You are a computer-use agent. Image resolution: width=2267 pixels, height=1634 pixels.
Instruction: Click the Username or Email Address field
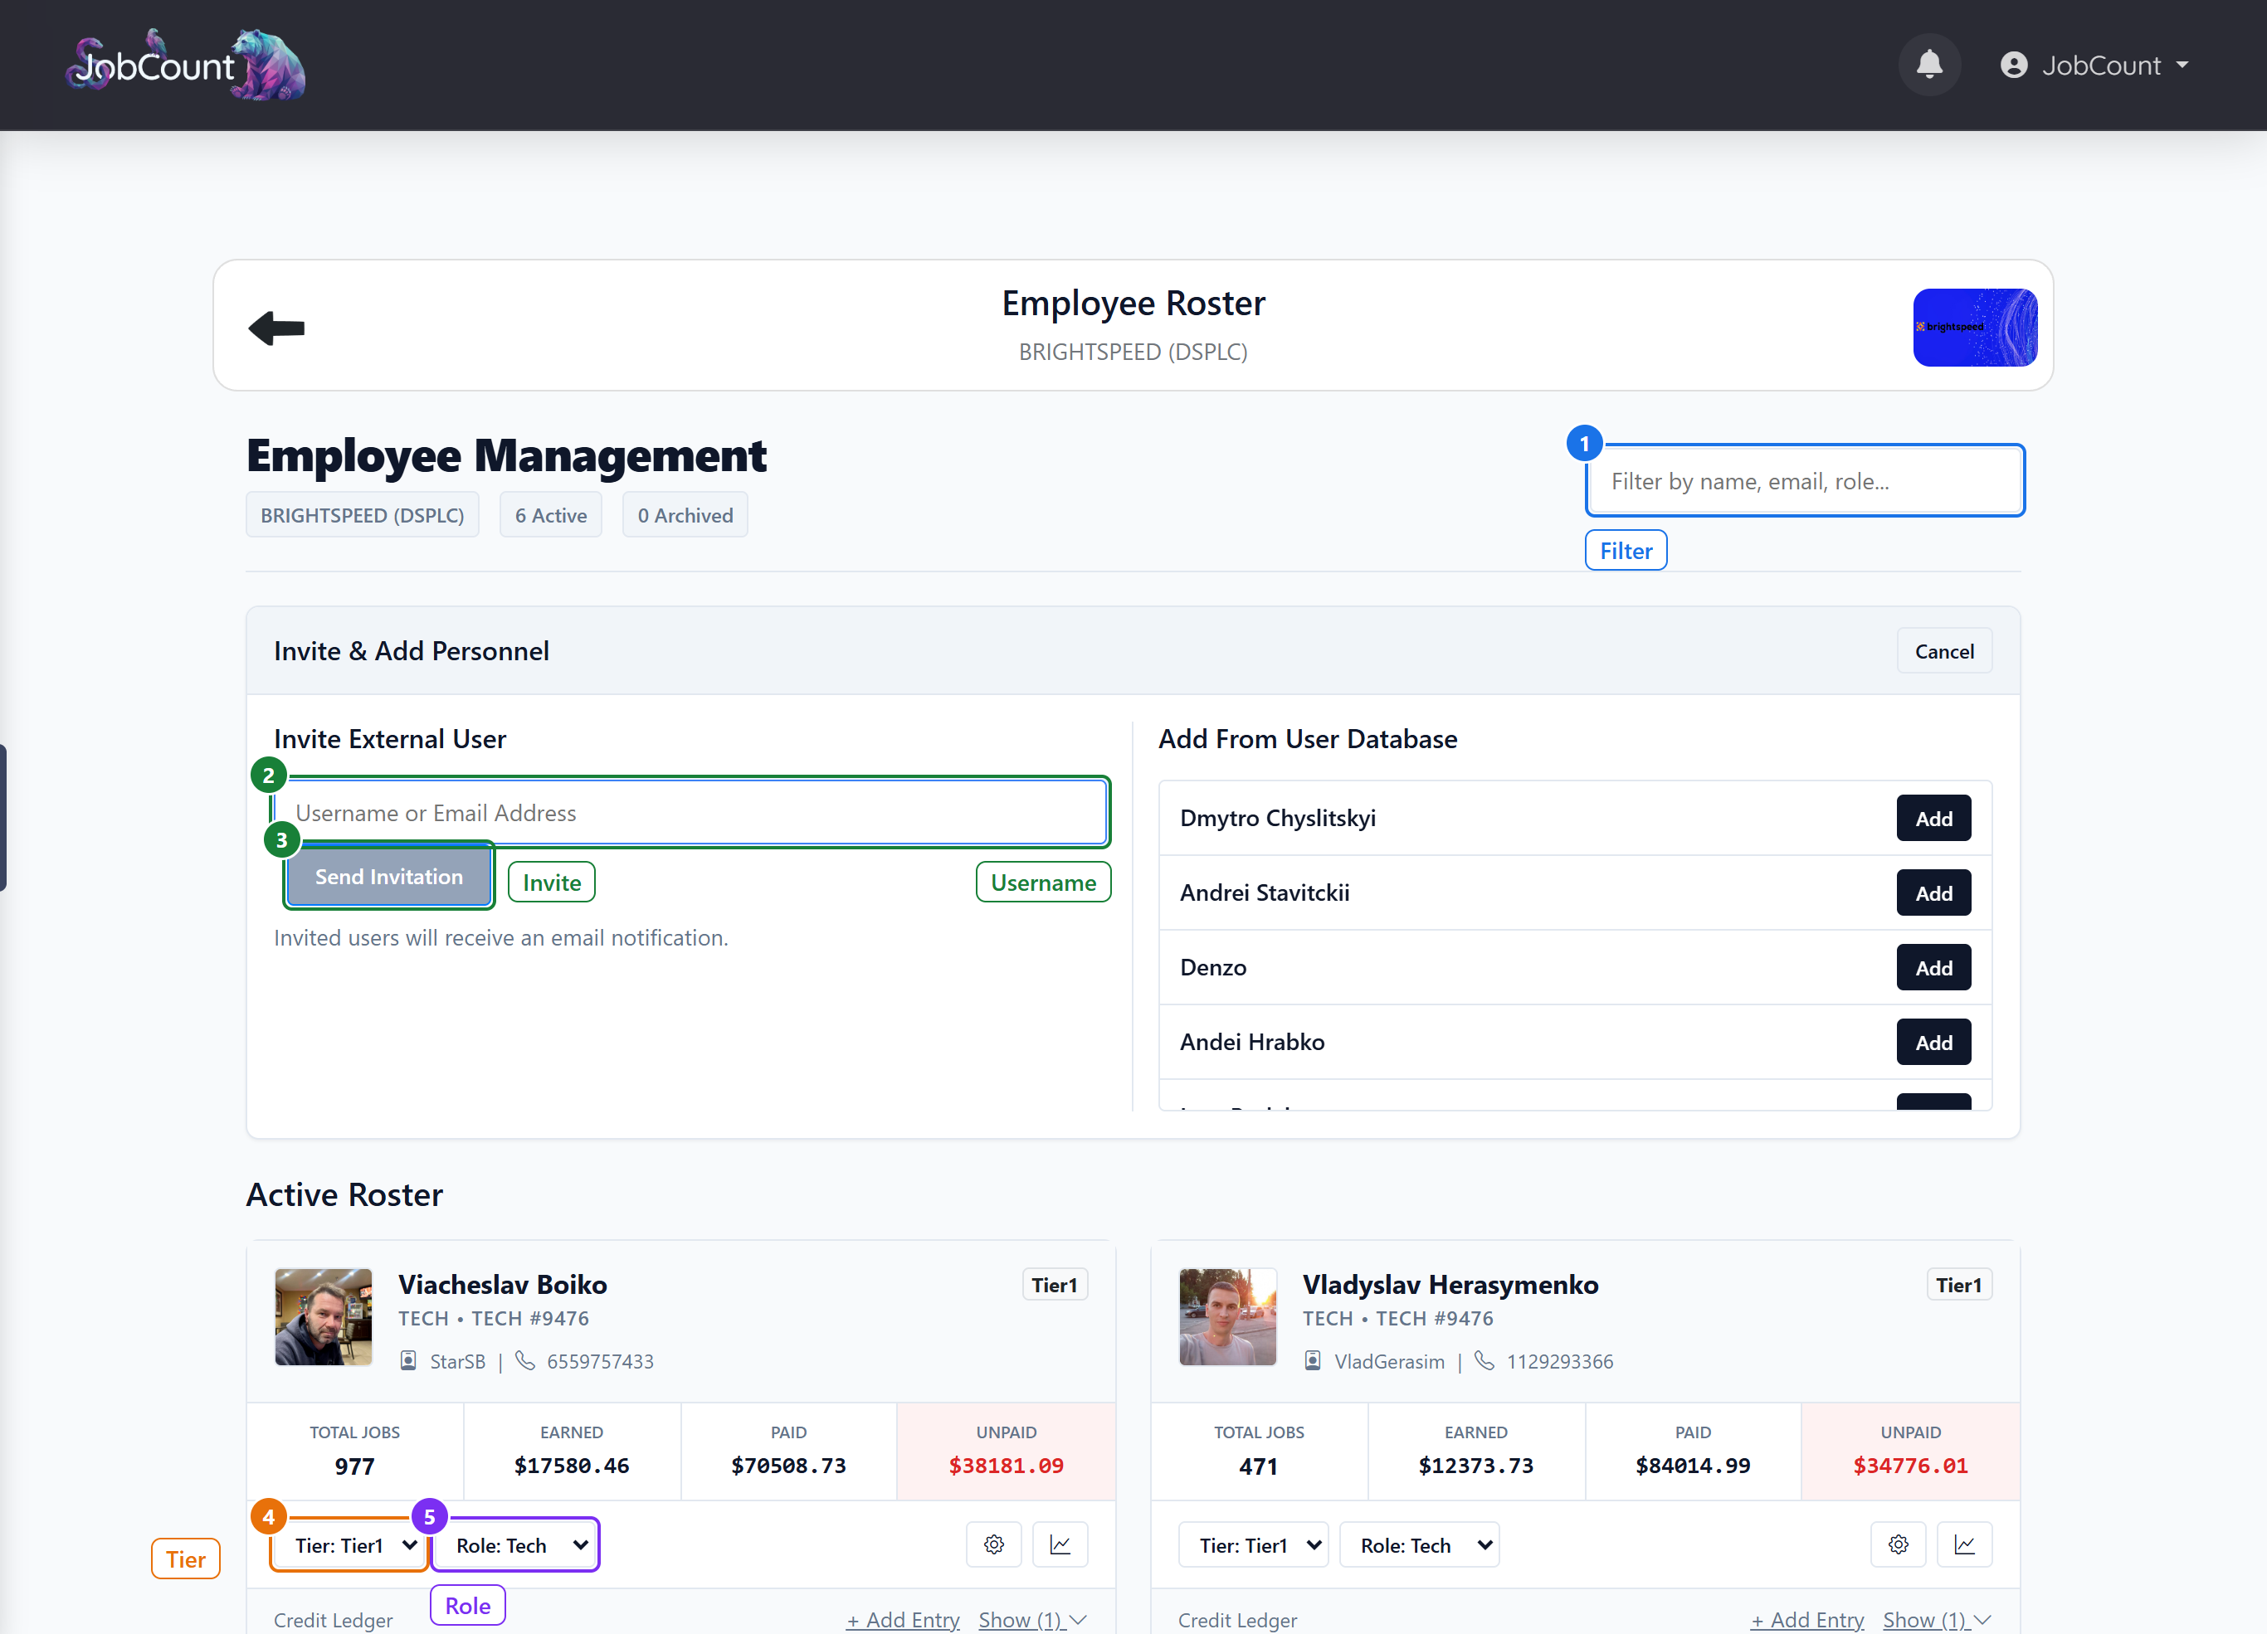click(x=690, y=813)
